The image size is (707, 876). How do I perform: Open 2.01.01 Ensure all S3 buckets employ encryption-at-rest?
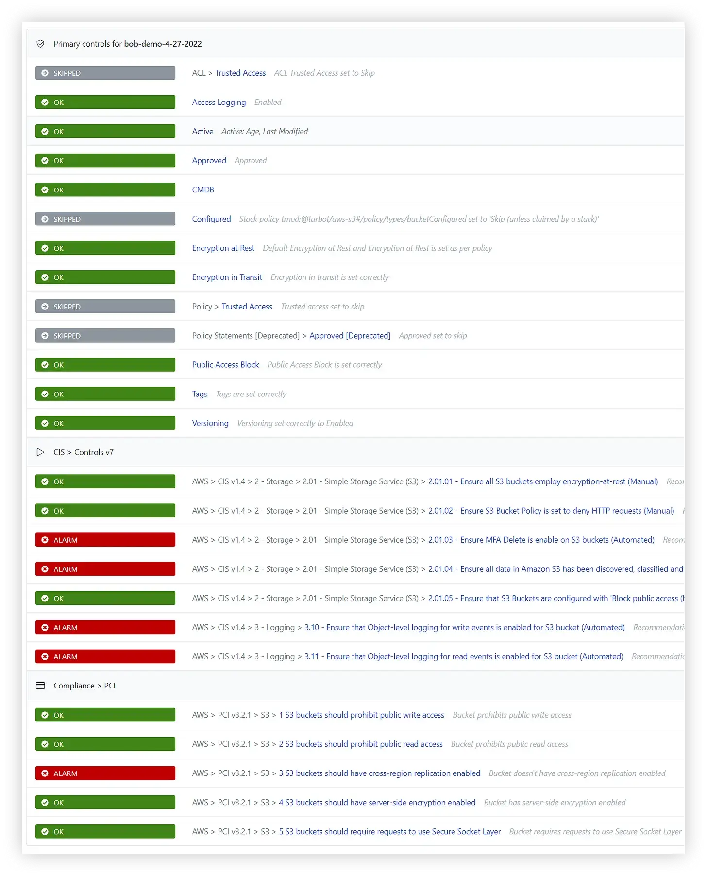[x=543, y=481]
